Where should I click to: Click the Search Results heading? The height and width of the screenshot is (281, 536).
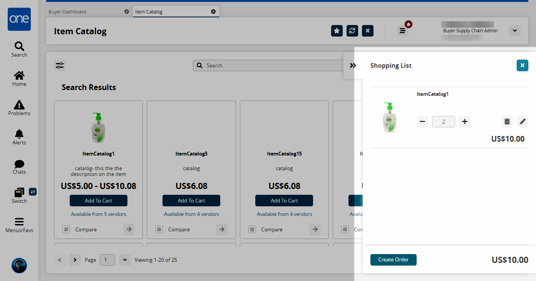tap(89, 87)
